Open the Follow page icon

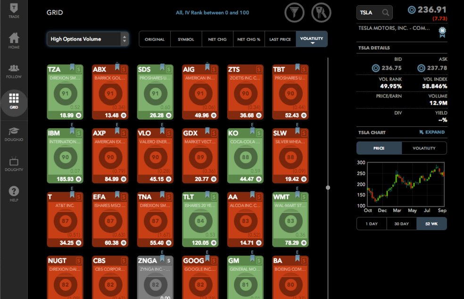[x=14, y=71]
